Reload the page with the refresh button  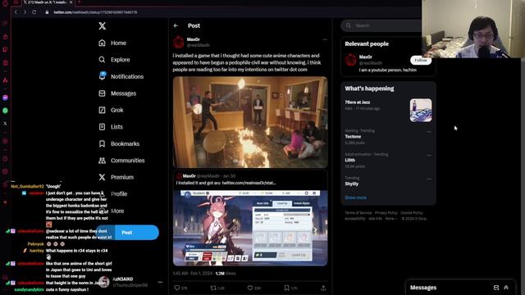point(34,12)
